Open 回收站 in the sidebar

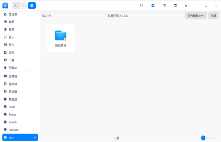[20, 68]
